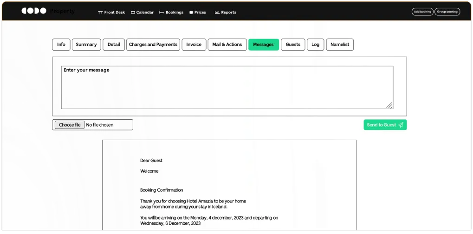
Task: Focus the Enter your message text area
Action: pyautogui.click(x=227, y=88)
